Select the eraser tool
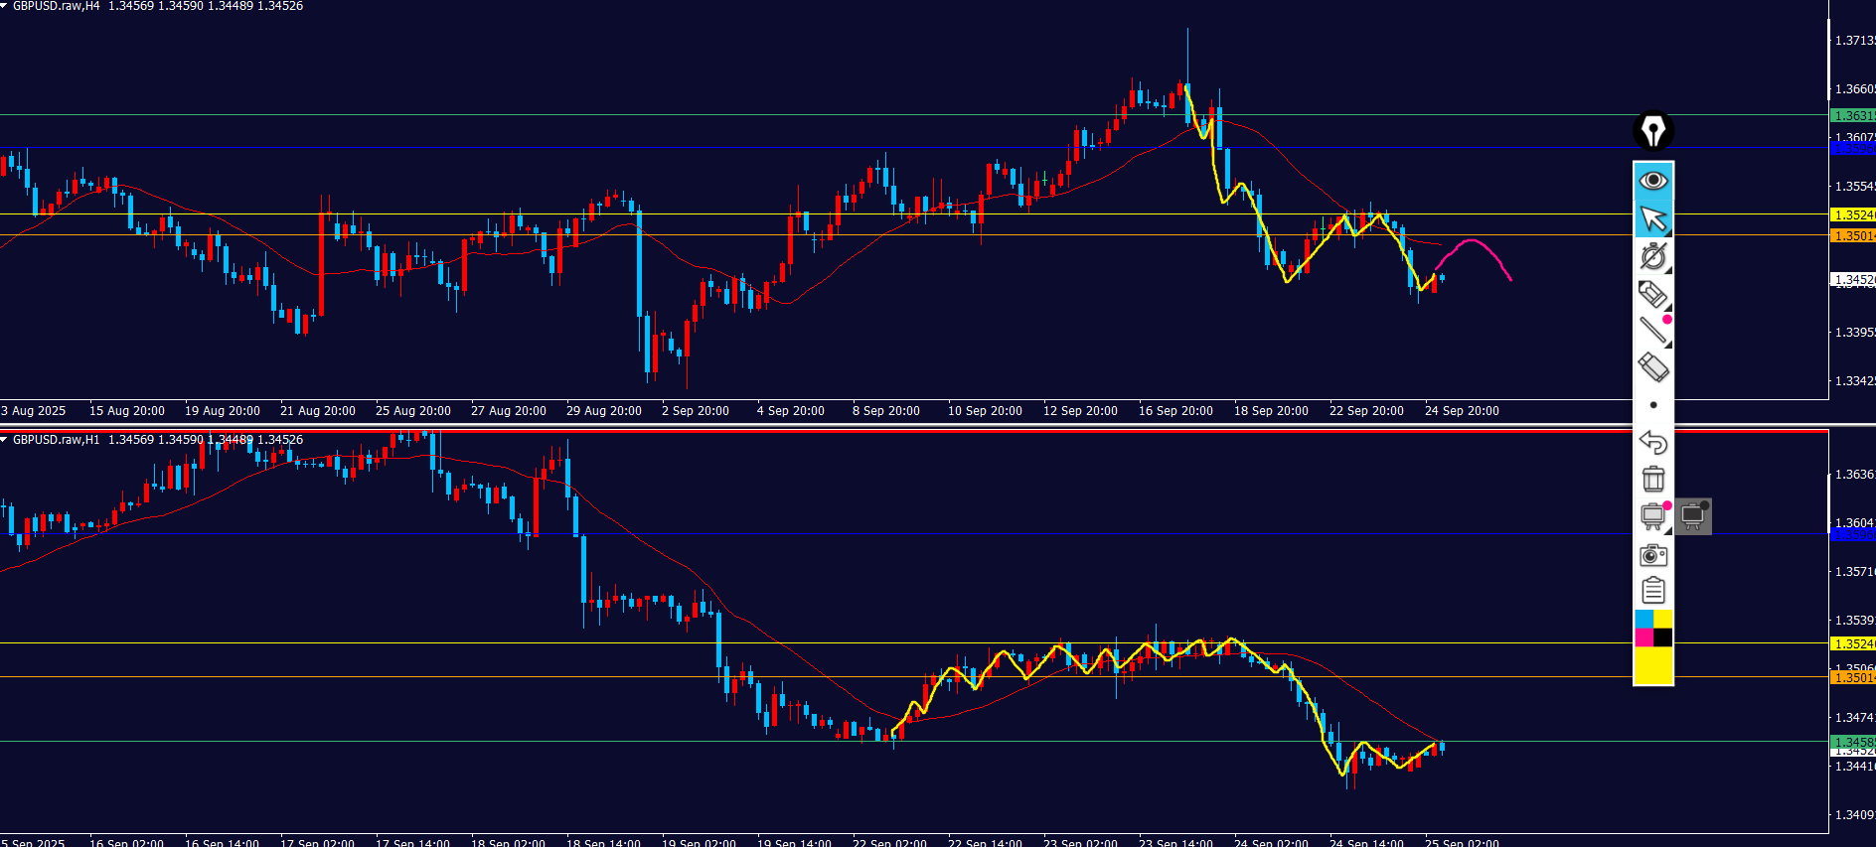1876x847 pixels. (1652, 367)
